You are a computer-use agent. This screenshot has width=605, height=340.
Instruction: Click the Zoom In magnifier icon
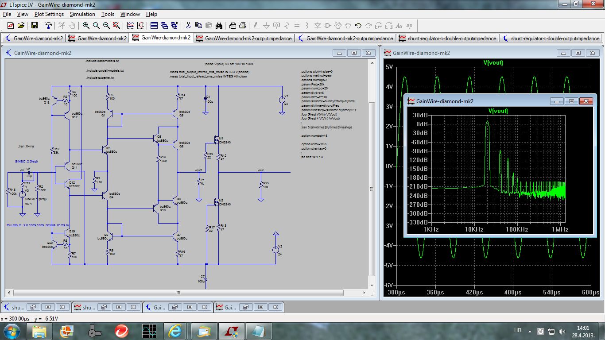pyautogui.click(x=86, y=26)
